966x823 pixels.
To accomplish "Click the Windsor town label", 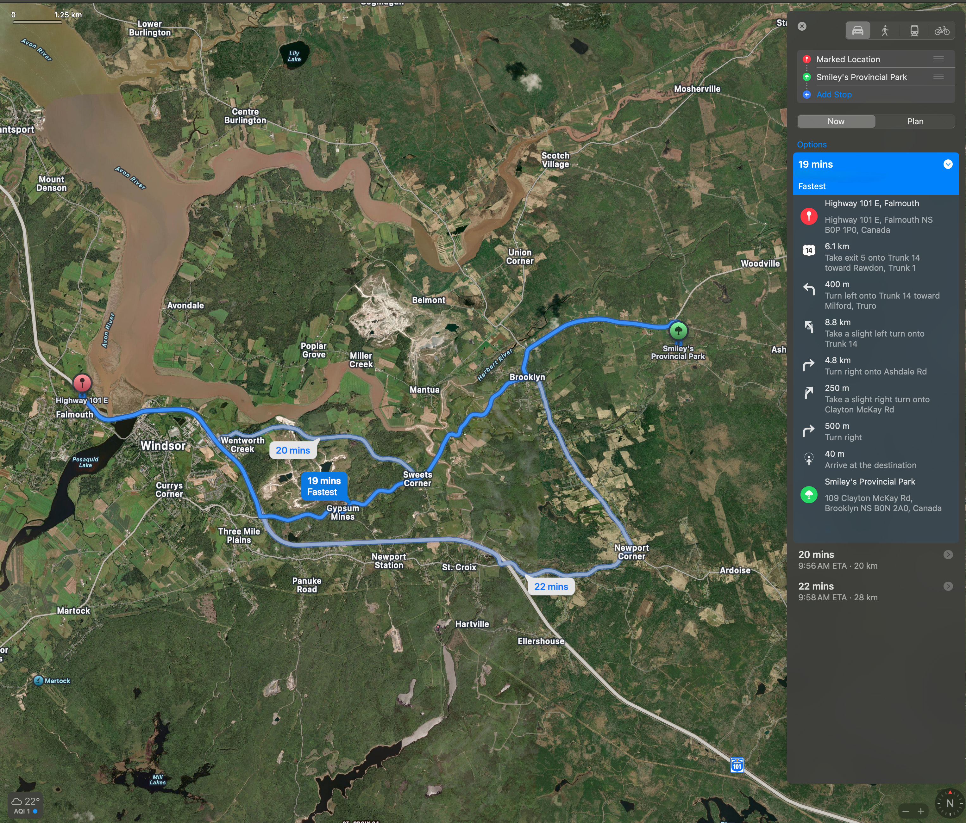I will [x=163, y=446].
